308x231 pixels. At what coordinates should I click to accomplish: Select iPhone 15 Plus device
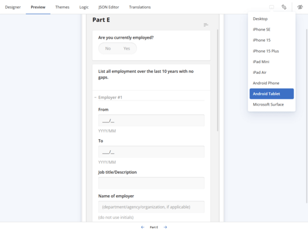272,51
